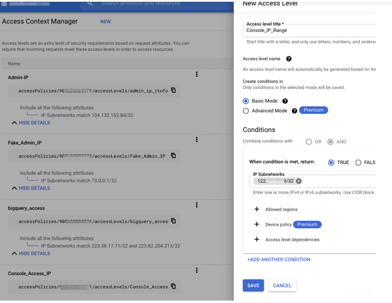392x303 pixels.
Task: Set condition return value to FALSE
Action: coord(358,162)
